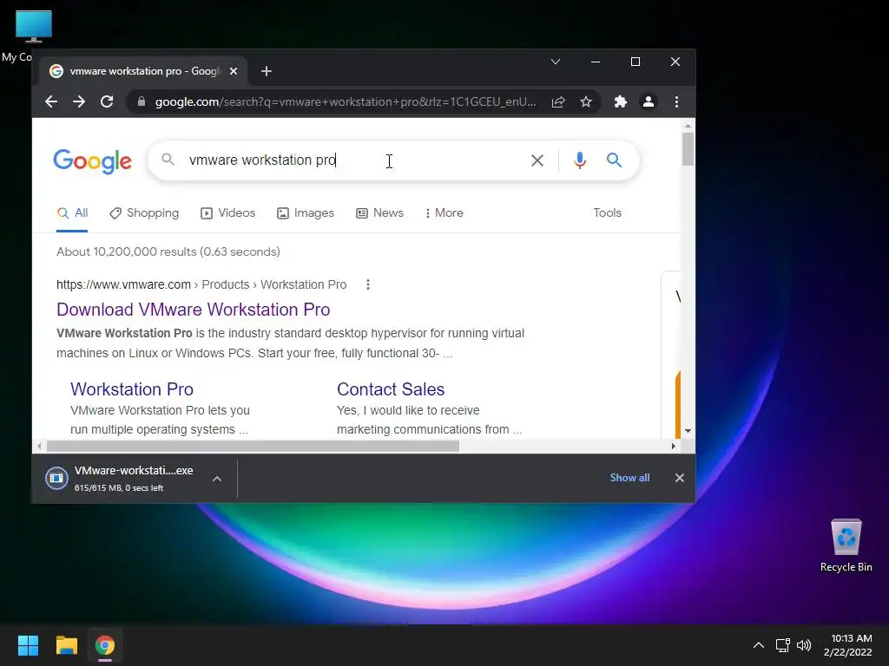This screenshot has width=889, height=666.
Task: Switch to the News results tab
Action: (x=380, y=213)
